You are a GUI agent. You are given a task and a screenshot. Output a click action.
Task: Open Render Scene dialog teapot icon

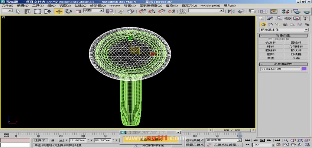297,11
